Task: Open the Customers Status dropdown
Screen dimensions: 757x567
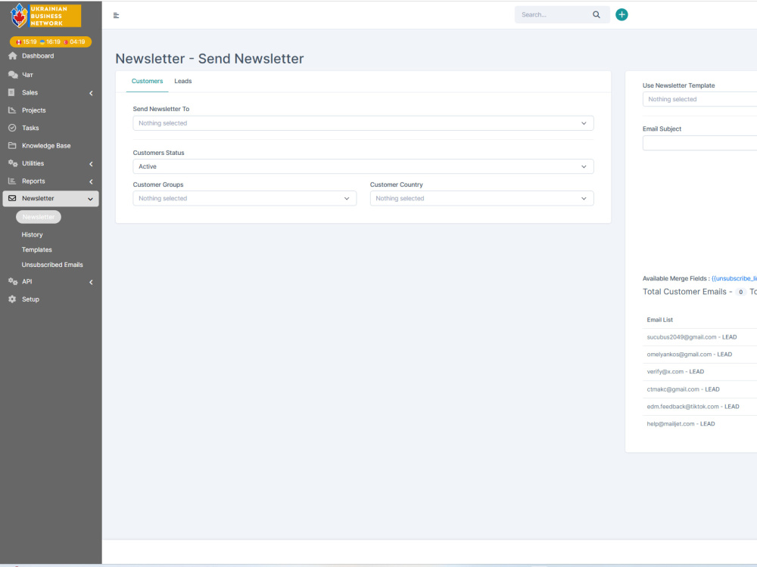Action: pyautogui.click(x=363, y=167)
